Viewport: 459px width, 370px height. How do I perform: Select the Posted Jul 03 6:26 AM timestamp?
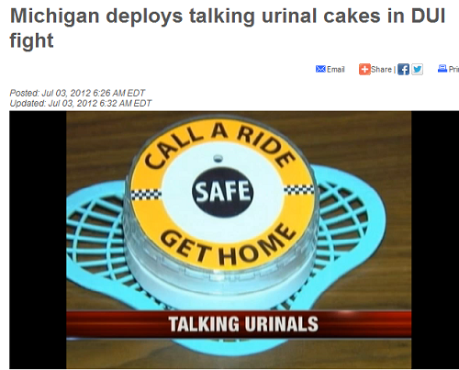(x=77, y=93)
